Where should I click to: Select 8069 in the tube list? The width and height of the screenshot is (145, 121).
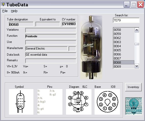(x=124, y=66)
